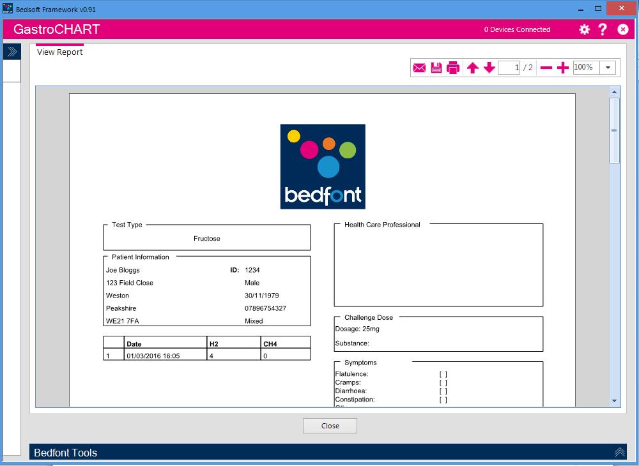Viewport: 639px width, 466px height.
Task: Click the 'Substance:' label
Action: [x=352, y=343]
